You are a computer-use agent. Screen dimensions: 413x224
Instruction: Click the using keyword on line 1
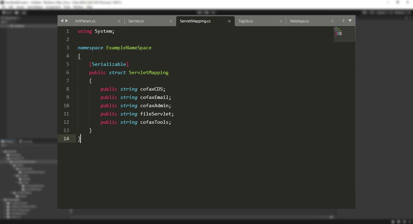point(85,31)
